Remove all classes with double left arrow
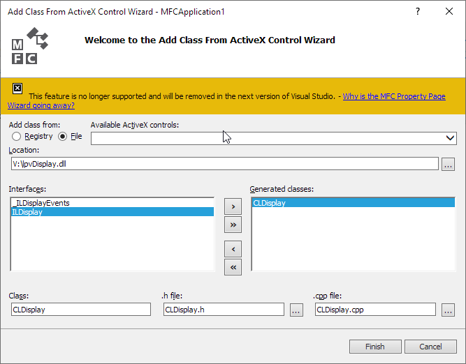The width and height of the screenshot is (466, 364). [233, 267]
